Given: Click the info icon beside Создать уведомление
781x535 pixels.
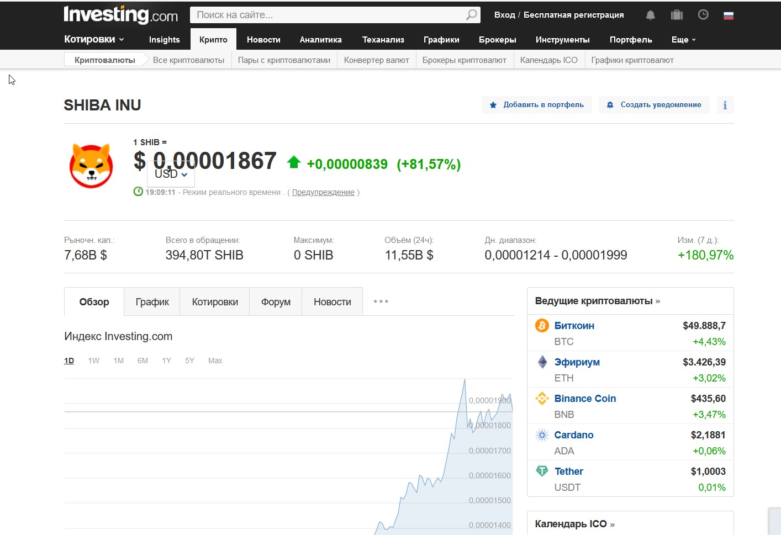Looking at the screenshot, I should pyautogui.click(x=725, y=105).
